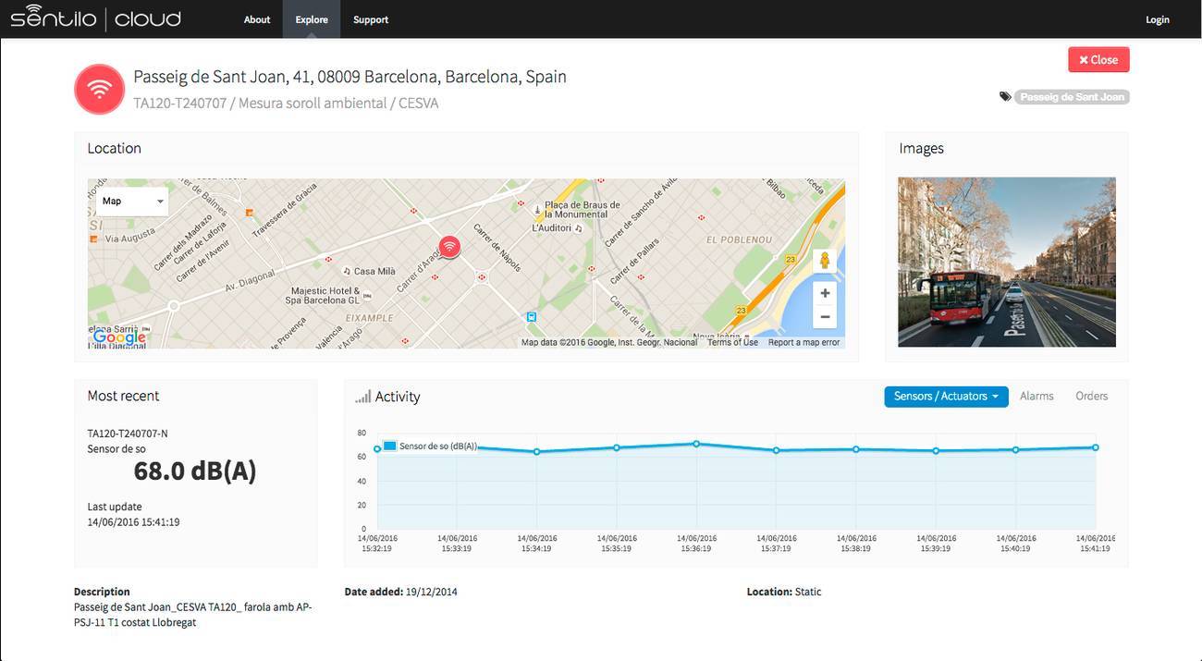Switch to the Orders tab
The image size is (1202, 661).
click(x=1091, y=396)
